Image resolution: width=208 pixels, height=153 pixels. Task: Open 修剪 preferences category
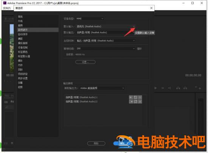coord(20,87)
